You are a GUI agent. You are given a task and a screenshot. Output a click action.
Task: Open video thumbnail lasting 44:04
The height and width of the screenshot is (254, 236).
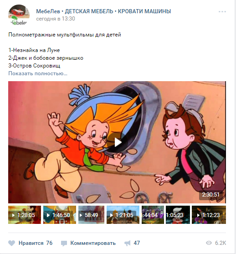[x=153, y=215]
